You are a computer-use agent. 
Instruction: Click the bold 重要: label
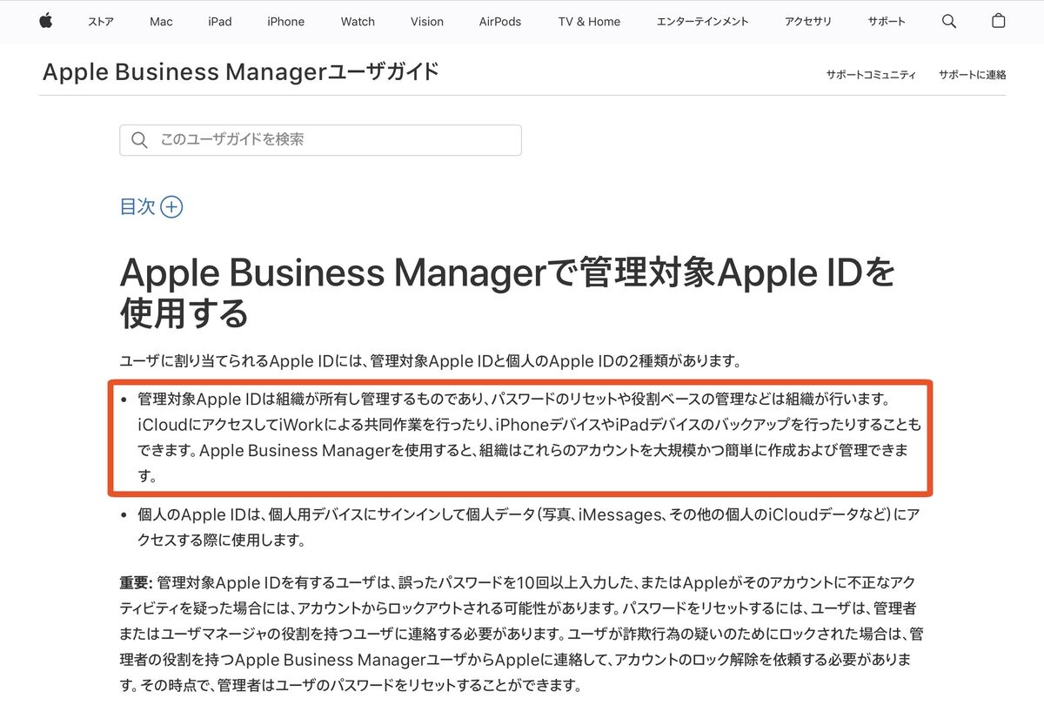(136, 582)
